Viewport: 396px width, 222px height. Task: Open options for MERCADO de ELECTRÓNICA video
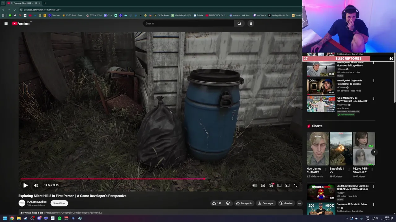[x=373, y=98]
